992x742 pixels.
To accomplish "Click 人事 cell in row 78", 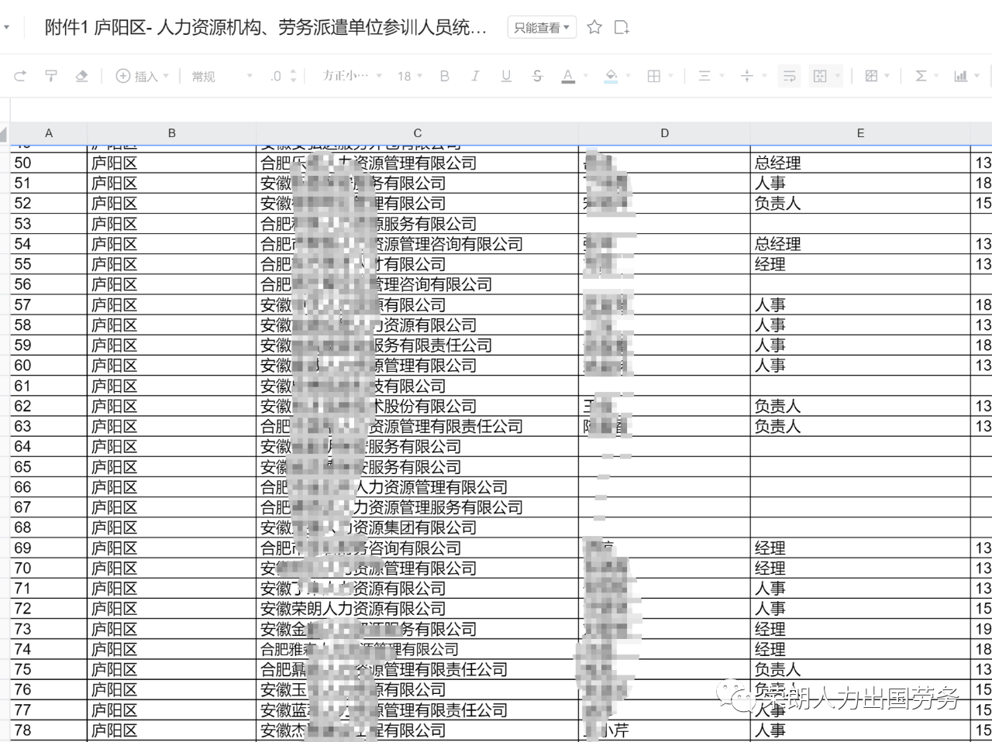I will [x=860, y=730].
